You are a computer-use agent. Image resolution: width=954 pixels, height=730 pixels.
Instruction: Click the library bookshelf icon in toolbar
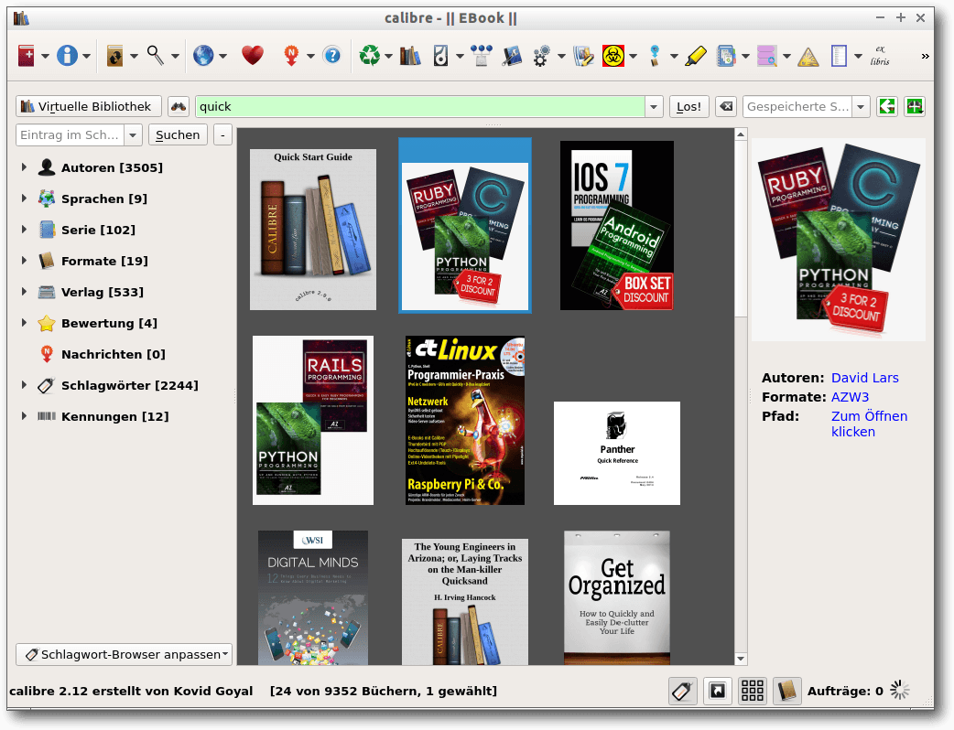coord(410,56)
